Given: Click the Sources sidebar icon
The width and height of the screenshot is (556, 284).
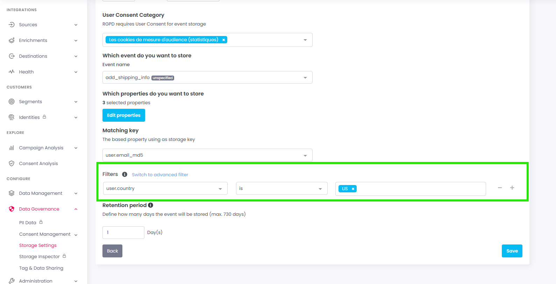Looking at the screenshot, I should (12, 24).
